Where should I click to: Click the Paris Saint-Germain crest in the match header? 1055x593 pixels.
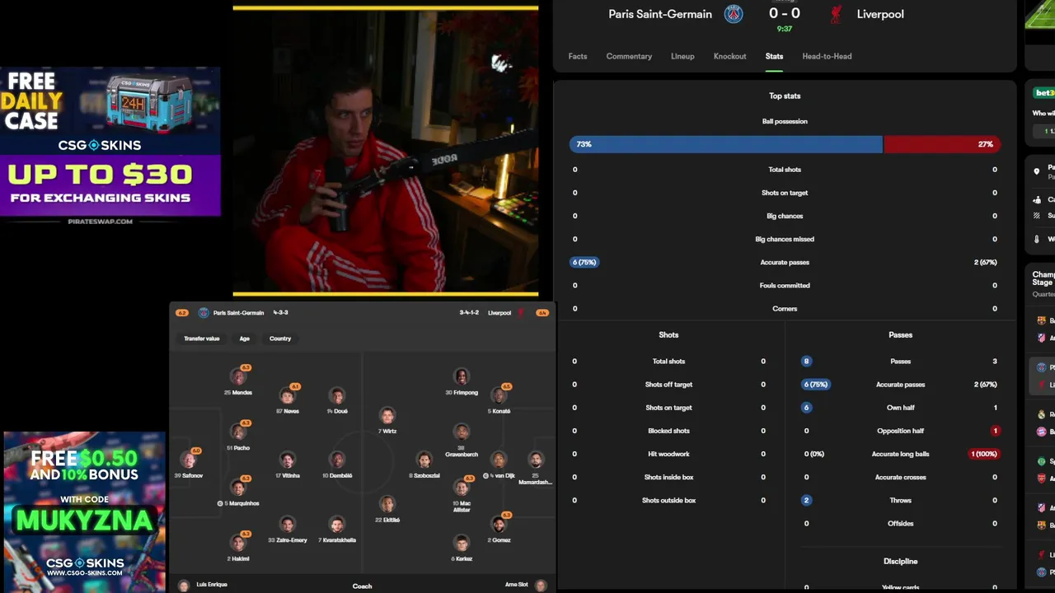[x=734, y=14]
